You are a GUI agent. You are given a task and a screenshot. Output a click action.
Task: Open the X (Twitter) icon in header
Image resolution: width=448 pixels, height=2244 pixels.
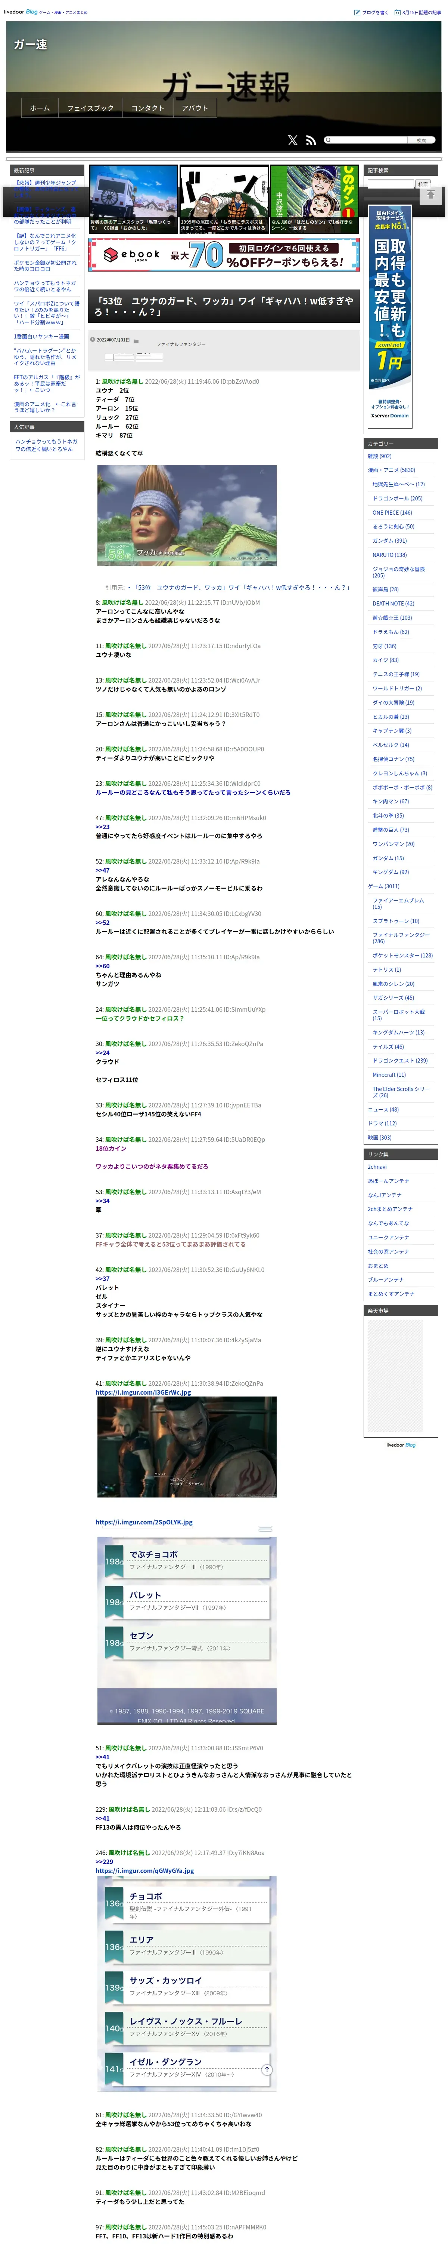(x=292, y=140)
